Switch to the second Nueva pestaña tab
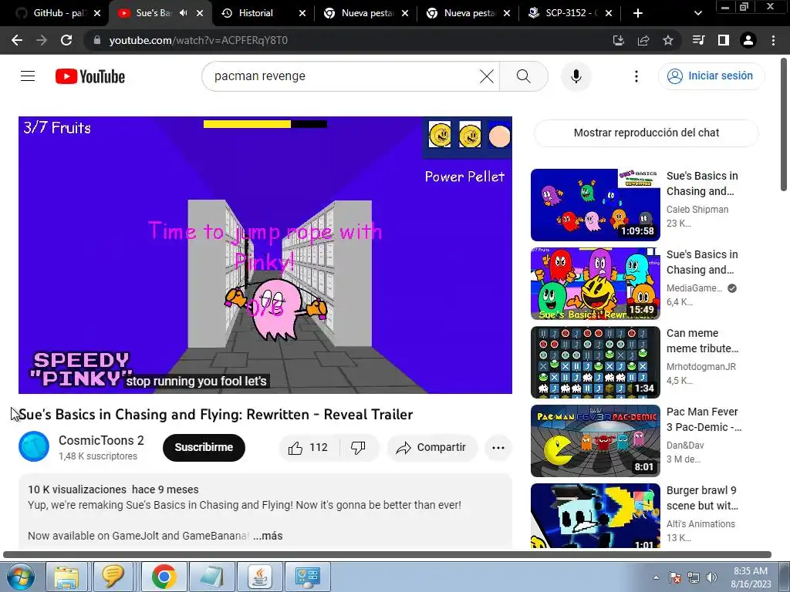 tap(468, 13)
